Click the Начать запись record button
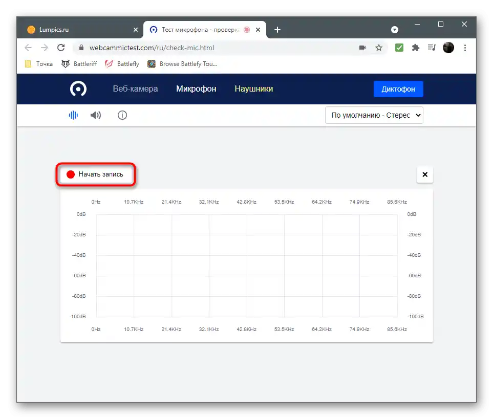 96,174
